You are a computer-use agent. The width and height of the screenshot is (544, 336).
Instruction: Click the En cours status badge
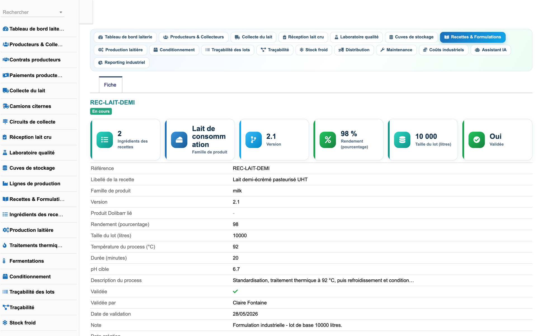(101, 111)
